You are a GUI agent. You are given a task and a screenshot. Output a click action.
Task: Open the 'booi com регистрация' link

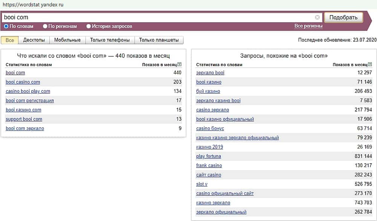30,101
